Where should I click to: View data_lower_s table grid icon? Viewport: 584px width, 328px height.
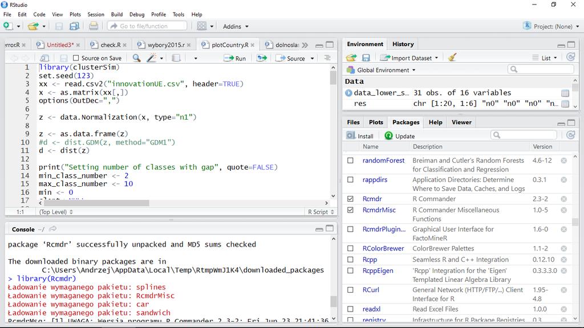point(565,93)
